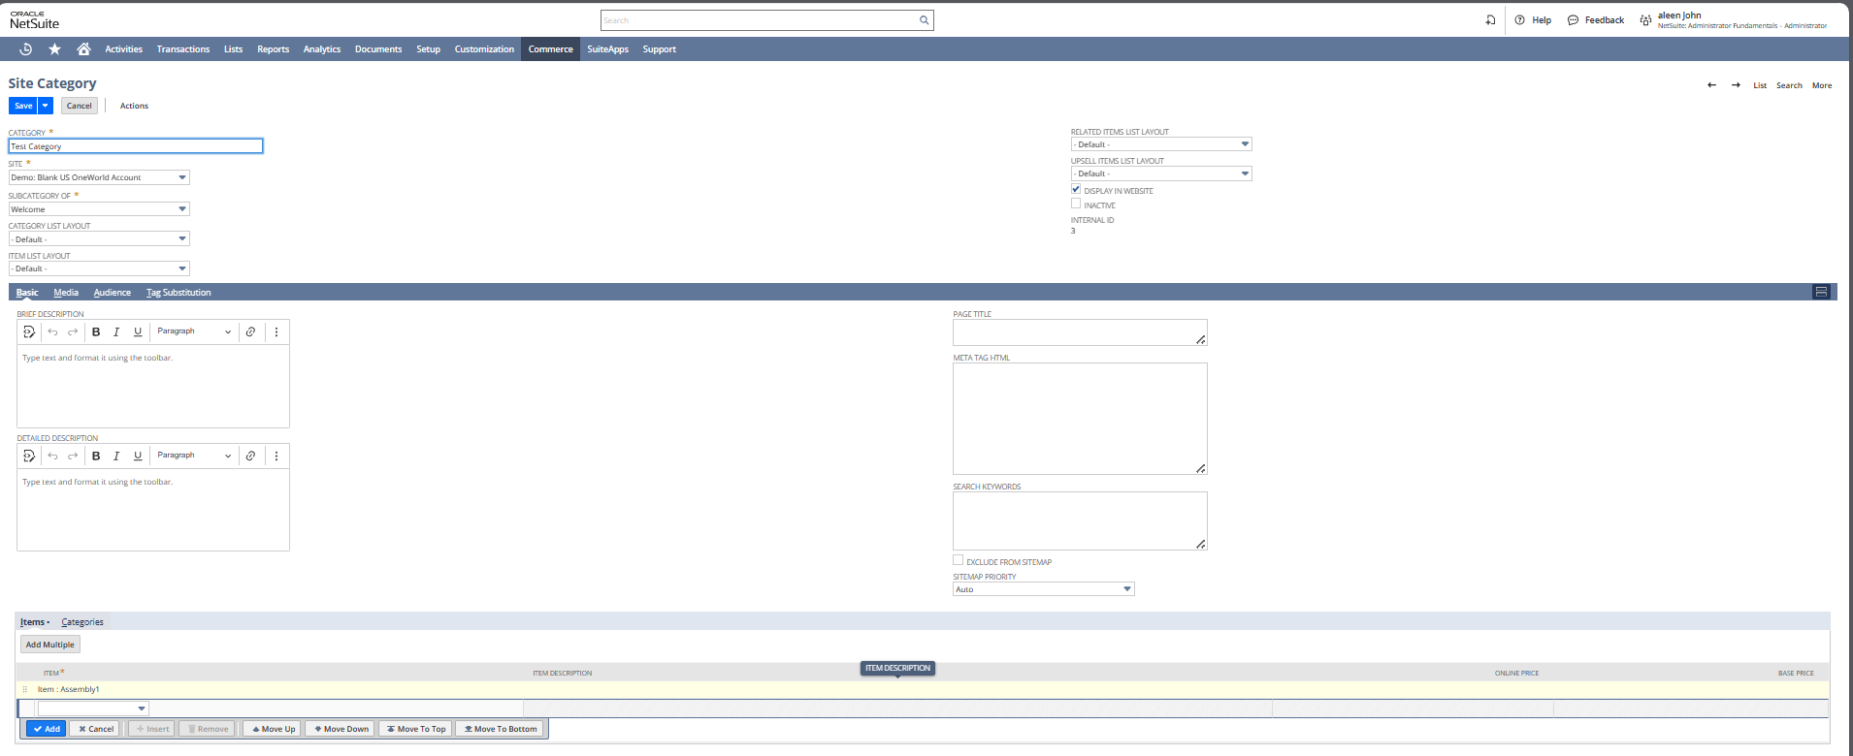The width and height of the screenshot is (1853, 756).
Task: Click Italic icon in Detailed Description toolbar
Action: coord(116,457)
